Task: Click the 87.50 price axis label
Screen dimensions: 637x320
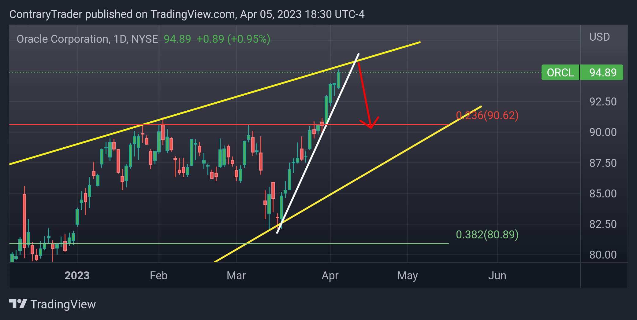Action: (x=603, y=163)
